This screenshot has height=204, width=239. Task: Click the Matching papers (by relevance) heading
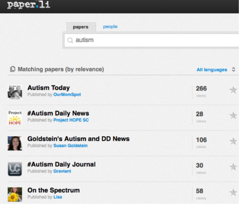coord(61,70)
